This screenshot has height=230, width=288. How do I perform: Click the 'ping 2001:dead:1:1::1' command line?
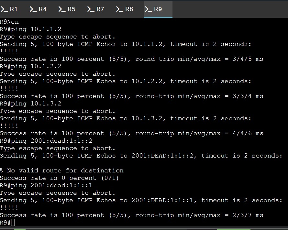[x=46, y=185]
